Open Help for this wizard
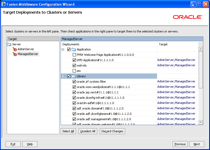210x150 pixels. coord(30,144)
